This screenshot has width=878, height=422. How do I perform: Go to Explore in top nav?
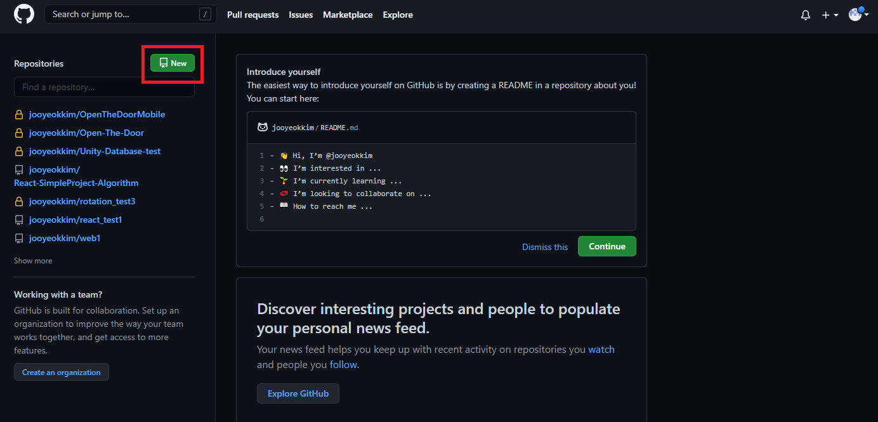coord(398,15)
